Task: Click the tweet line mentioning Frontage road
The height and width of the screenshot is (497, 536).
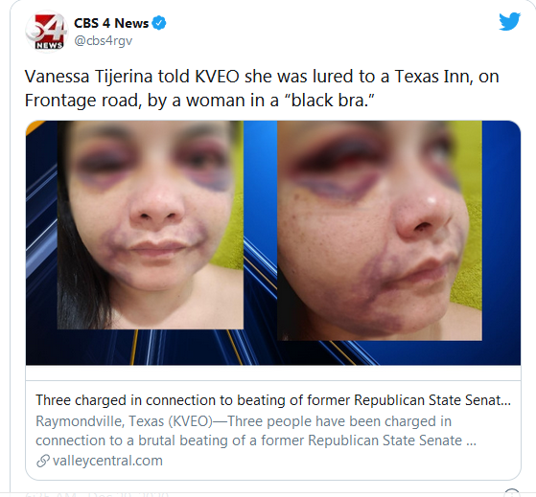Action: [199, 101]
